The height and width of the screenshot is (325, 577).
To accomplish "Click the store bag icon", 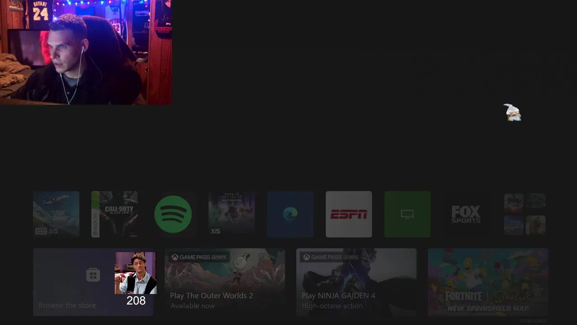I will pyautogui.click(x=93, y=274).
